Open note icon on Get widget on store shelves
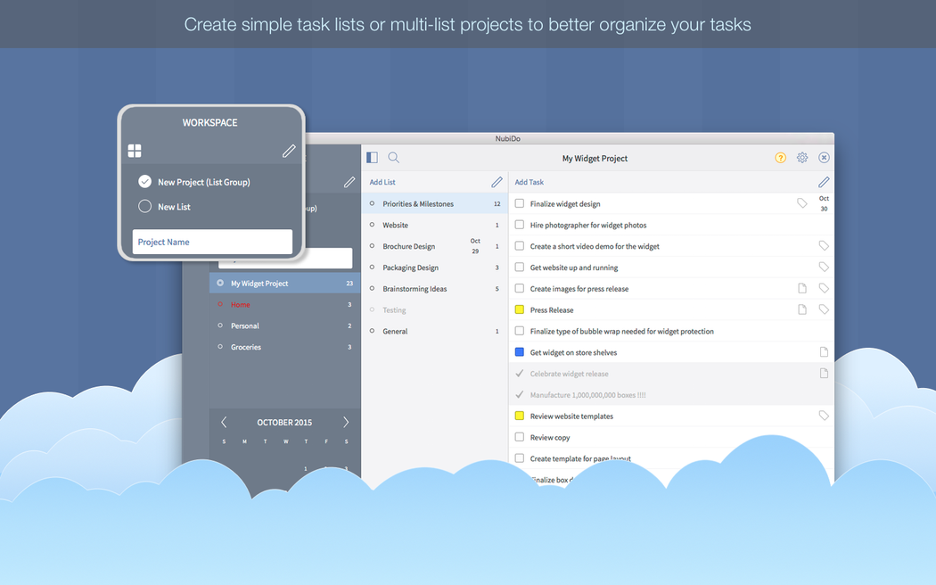This screenshot has height=585, width=936. (824, 352)
